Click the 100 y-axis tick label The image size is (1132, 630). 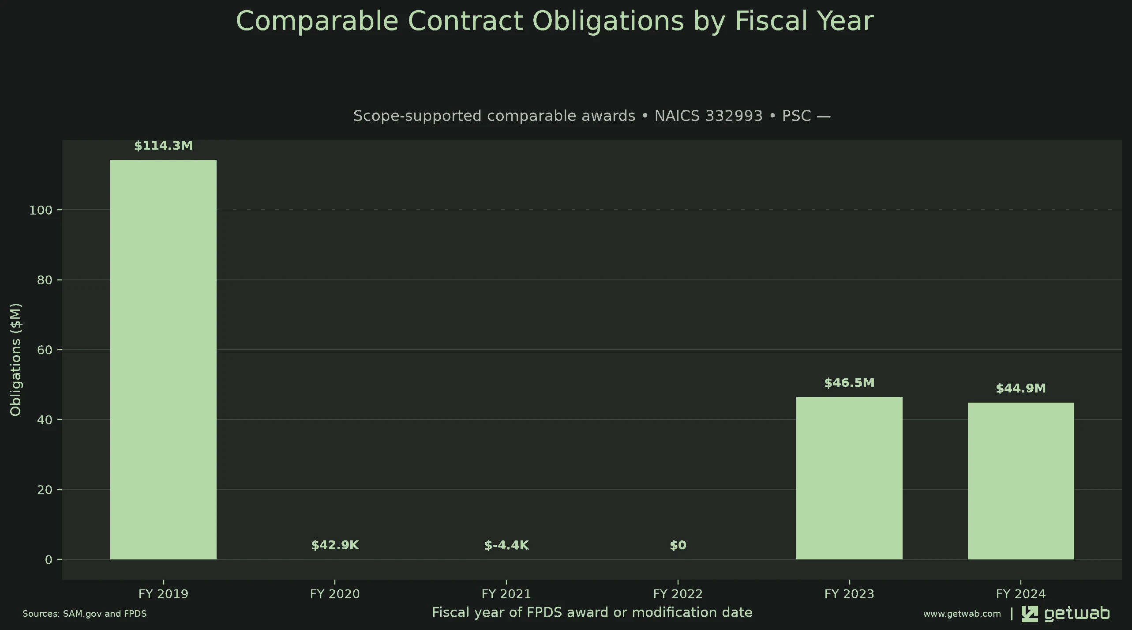click(41, 210)
